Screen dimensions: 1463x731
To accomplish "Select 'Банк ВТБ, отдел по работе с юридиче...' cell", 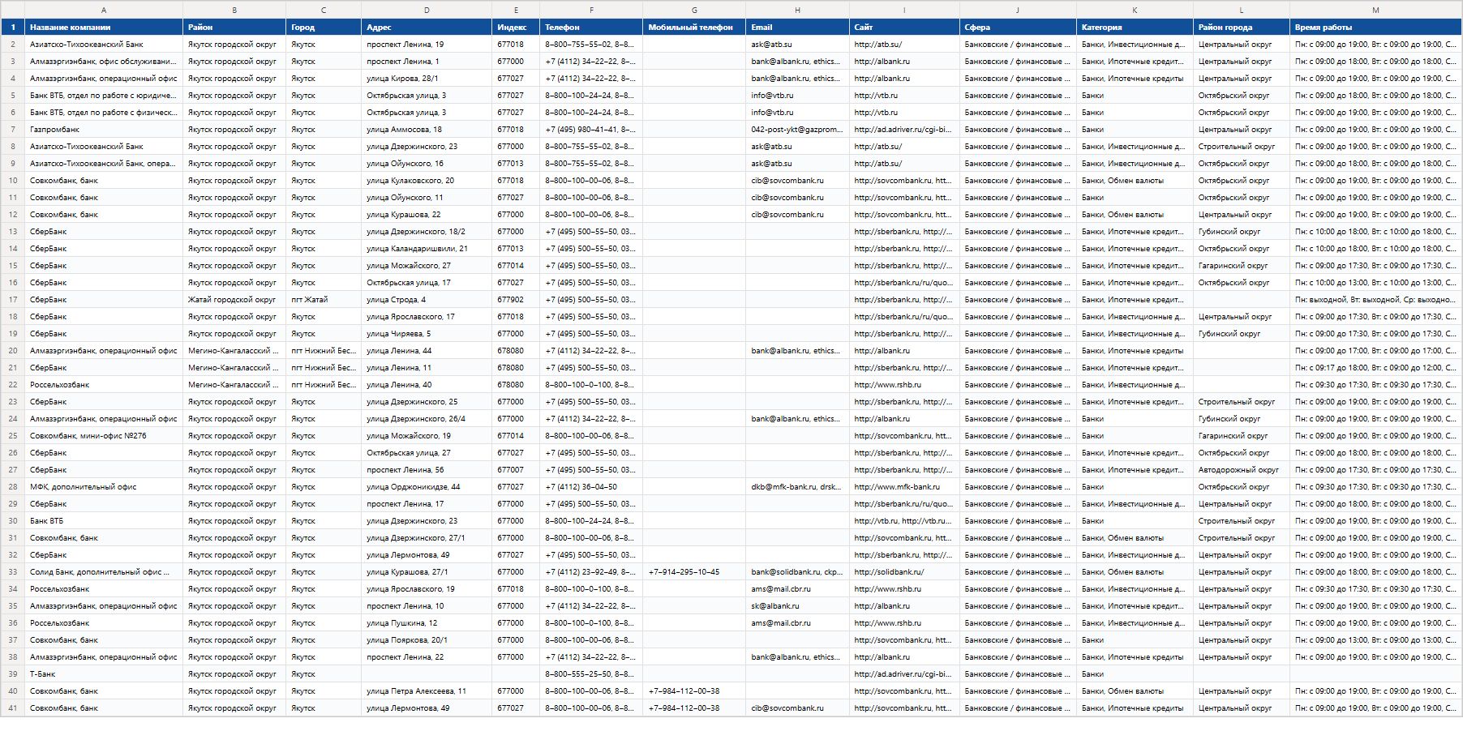I will point(104,96).
